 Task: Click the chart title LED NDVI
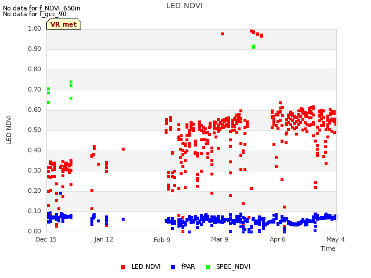point(184,6)
